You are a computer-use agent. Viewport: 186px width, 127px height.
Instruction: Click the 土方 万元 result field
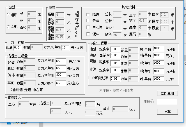24,104
